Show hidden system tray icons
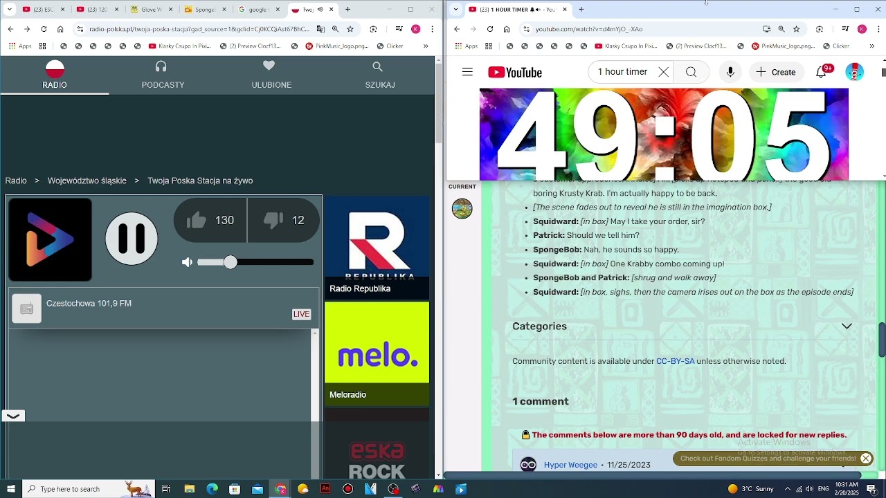Viewport: 886px width, 498px height. click(787, 489)
